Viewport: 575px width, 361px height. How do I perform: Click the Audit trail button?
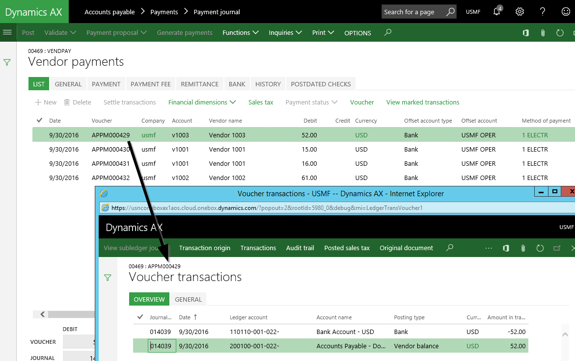[300, 248]
